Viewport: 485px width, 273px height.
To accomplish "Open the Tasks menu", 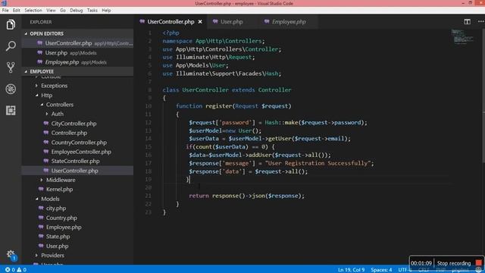I will click(92, 10).
